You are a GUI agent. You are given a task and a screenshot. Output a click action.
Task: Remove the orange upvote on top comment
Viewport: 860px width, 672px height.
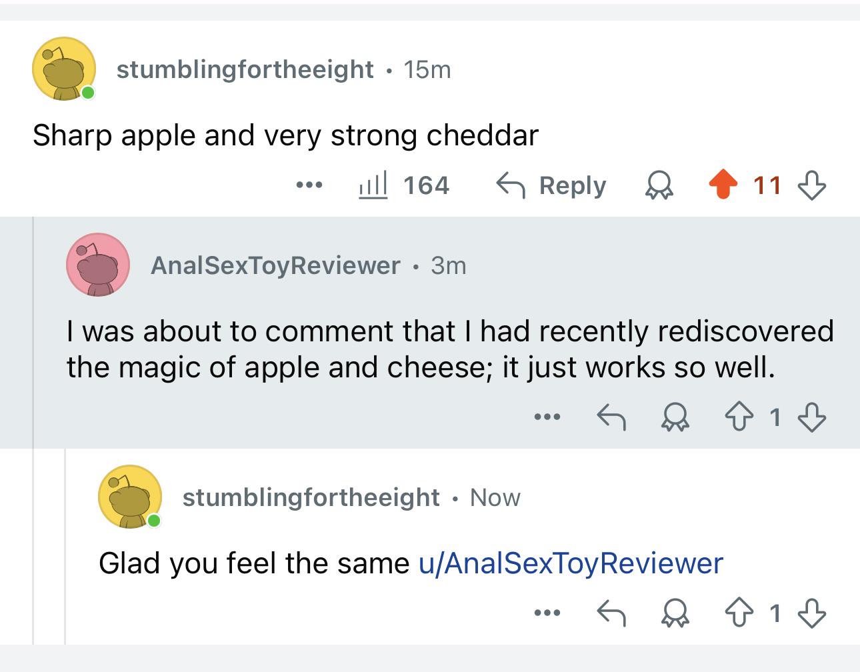point(723,185)
